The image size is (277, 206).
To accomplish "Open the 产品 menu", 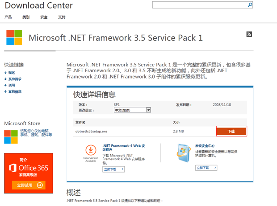I will 8,17.
